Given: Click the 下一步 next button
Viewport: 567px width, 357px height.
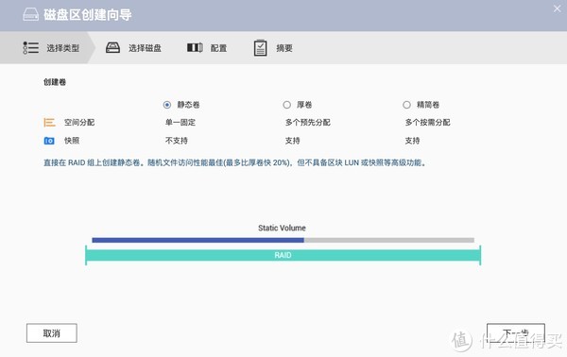Looking at the screenshot, I should (x=516, y=333).
